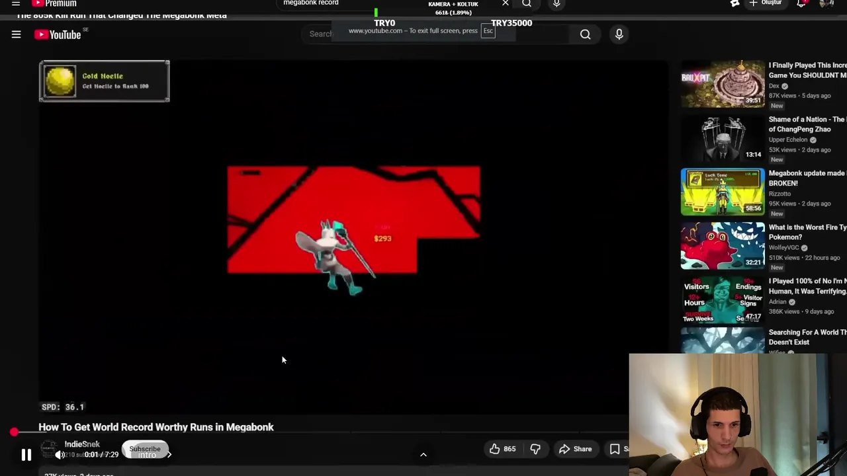Click the video player's red game scene
The width and height of the screenshot is (847, 476).
[x=353, y=219]
